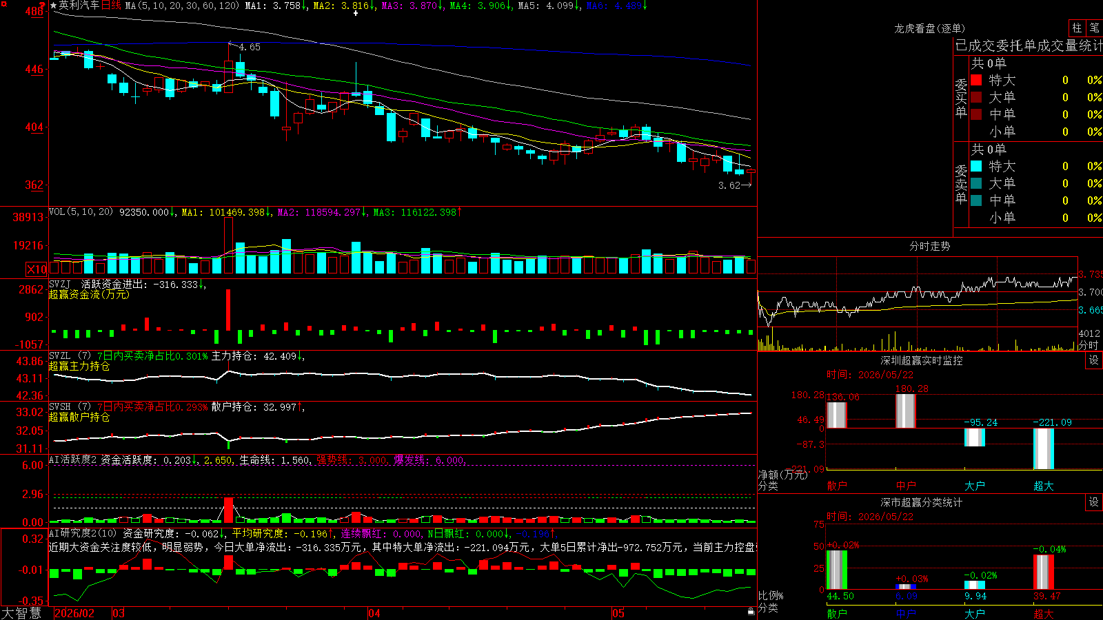Click the MA3: 3.870 value

409,6
